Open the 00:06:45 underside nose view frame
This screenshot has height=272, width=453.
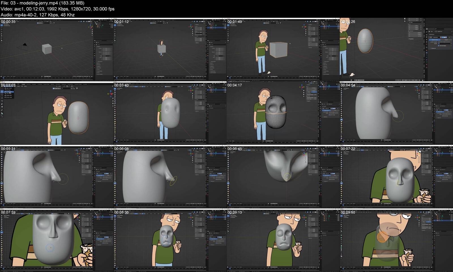[x=283, y=177]
